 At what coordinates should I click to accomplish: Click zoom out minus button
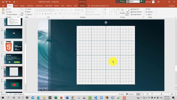pyautogui.click(x=155, y=94)
